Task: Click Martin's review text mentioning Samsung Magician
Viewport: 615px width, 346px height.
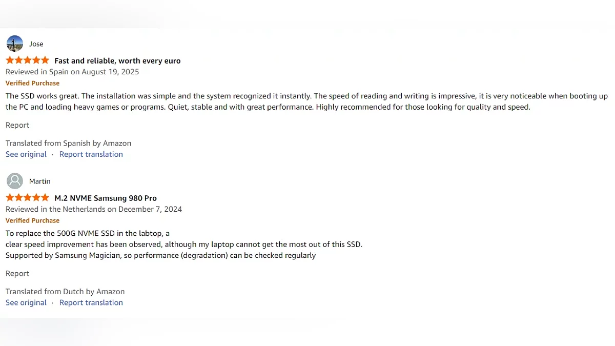Action: [160, 255]
